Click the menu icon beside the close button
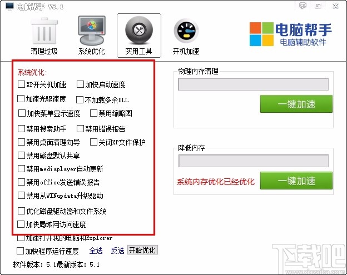 (318, 6)
